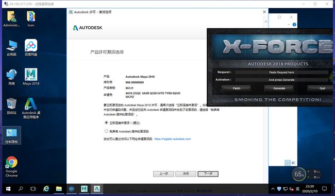
Task: Click the blue help question-mark icon
Action: 294,25
